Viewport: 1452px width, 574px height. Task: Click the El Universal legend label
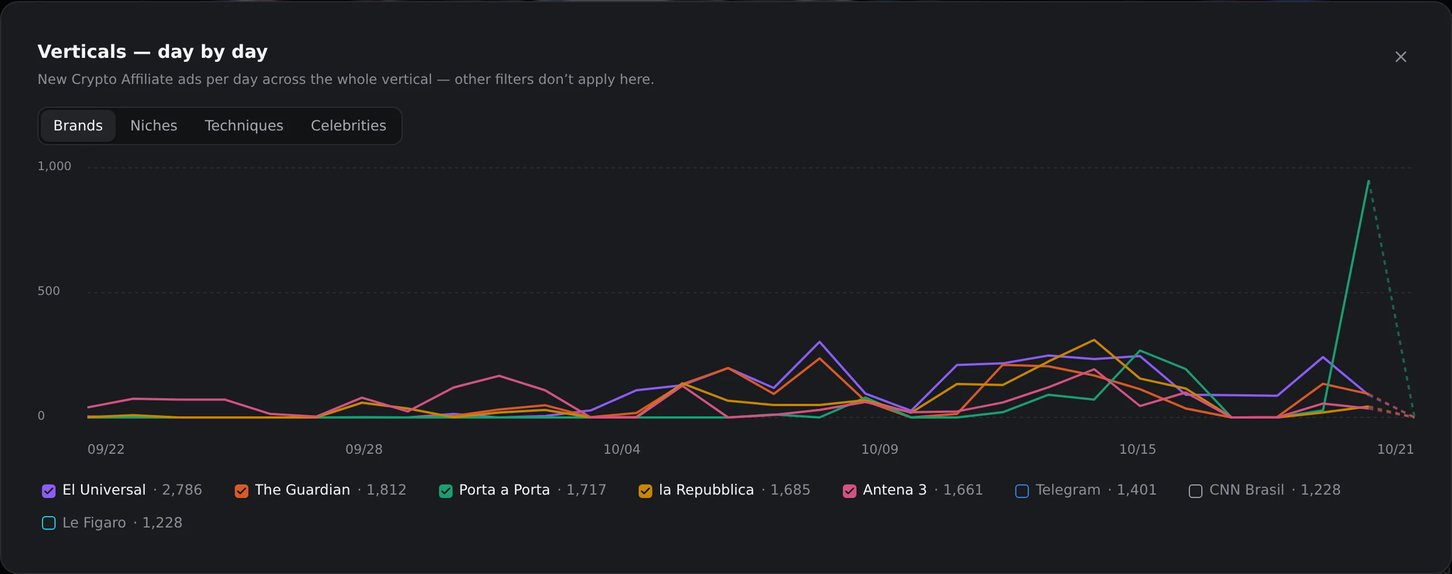104,489
